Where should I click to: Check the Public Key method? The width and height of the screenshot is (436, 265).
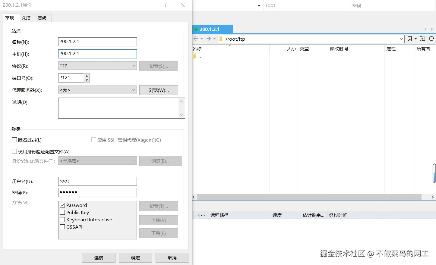(63, 212)
